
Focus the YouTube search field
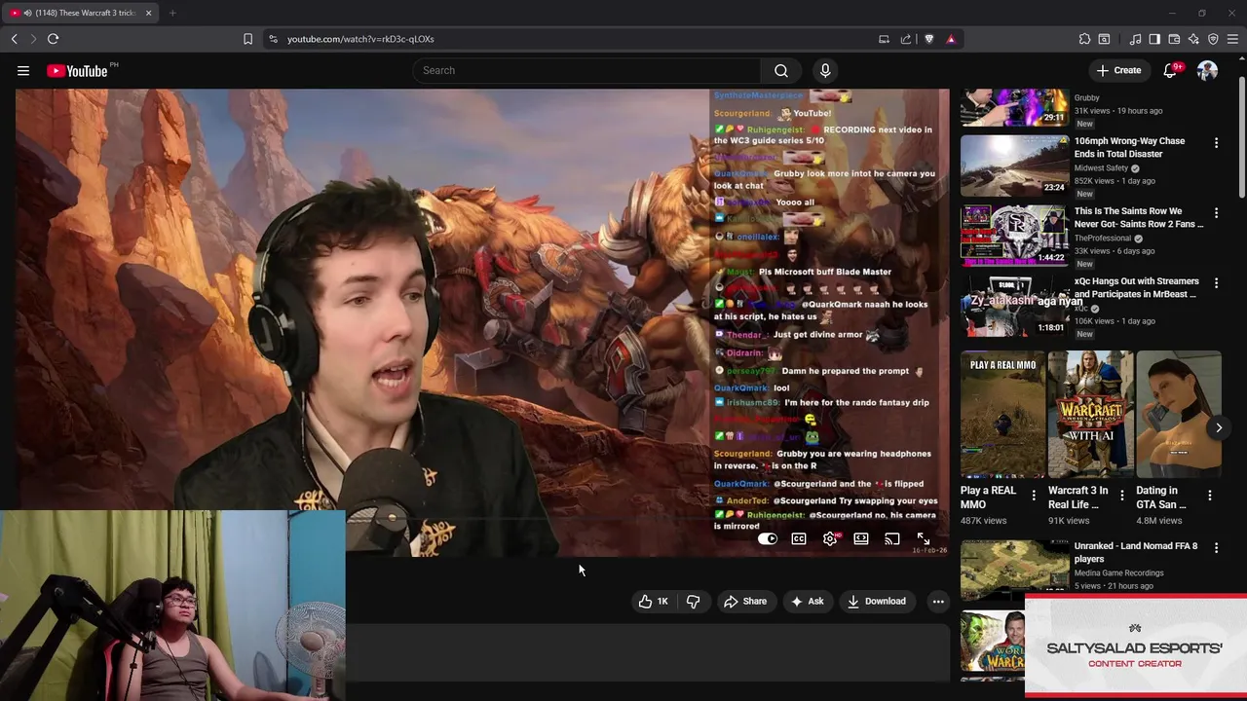[586, 70]
